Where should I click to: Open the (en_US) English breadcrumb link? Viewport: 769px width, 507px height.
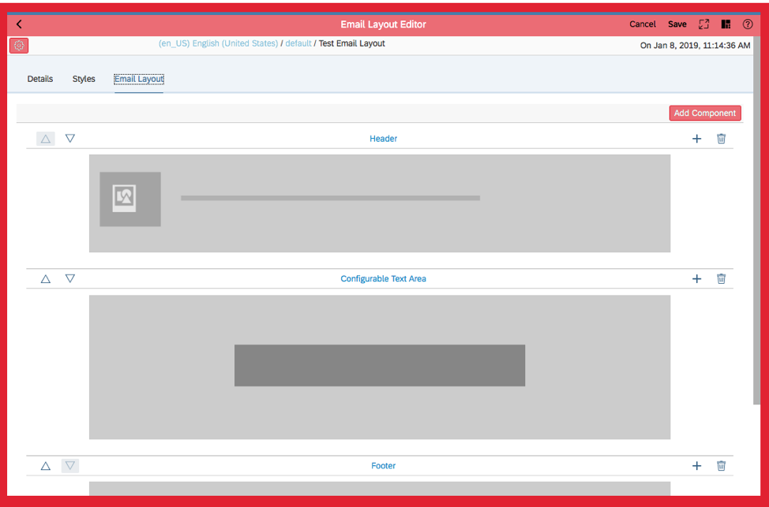pyautogui.click(x=218, y=43)
